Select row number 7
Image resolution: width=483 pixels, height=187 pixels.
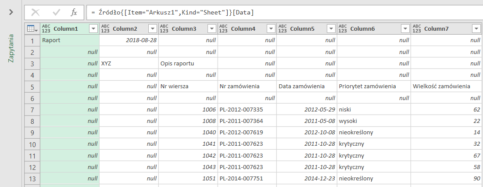pos(32,109)
